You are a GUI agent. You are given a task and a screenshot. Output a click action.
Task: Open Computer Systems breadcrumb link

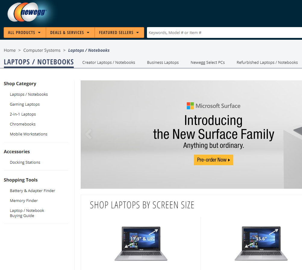click(42, 50)
